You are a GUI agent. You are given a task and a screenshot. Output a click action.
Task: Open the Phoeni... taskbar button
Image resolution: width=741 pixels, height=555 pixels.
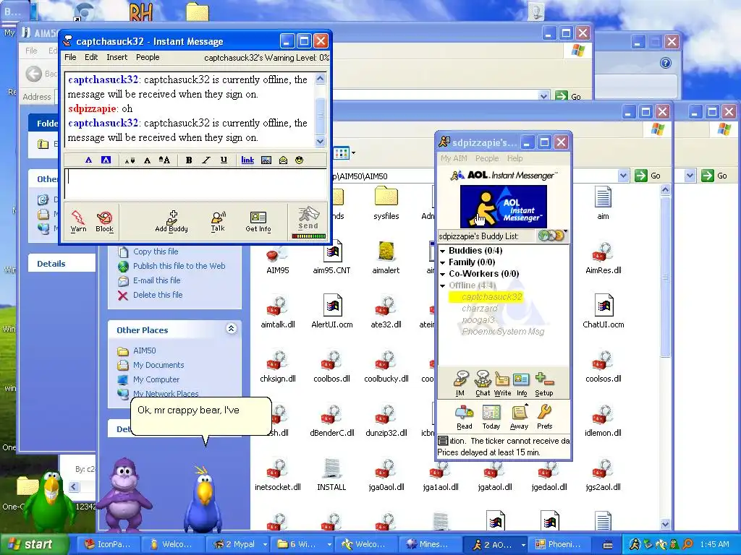561,544
